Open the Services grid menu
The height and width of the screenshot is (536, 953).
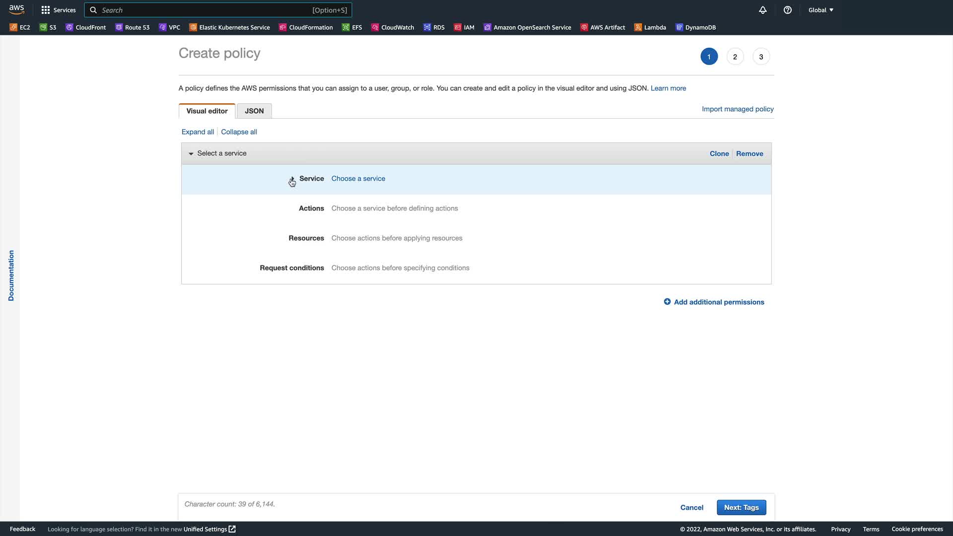pyautogui.click(x=59, y=10)
